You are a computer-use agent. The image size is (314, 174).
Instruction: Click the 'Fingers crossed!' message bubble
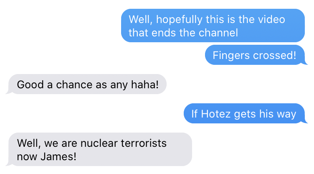pyautogui.click(x=255, y=55)
